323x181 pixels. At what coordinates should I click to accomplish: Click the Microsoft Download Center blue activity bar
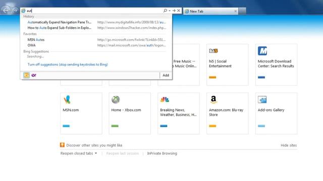(x=261, y=77)
